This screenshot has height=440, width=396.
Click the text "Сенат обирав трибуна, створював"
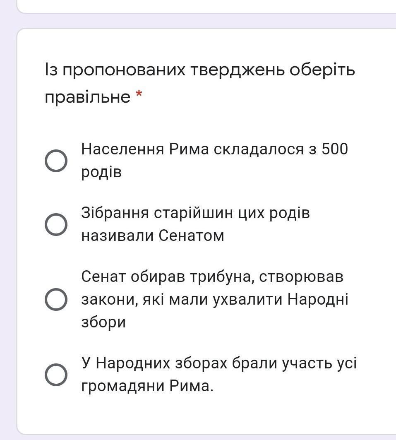click(x=212, y=277)
